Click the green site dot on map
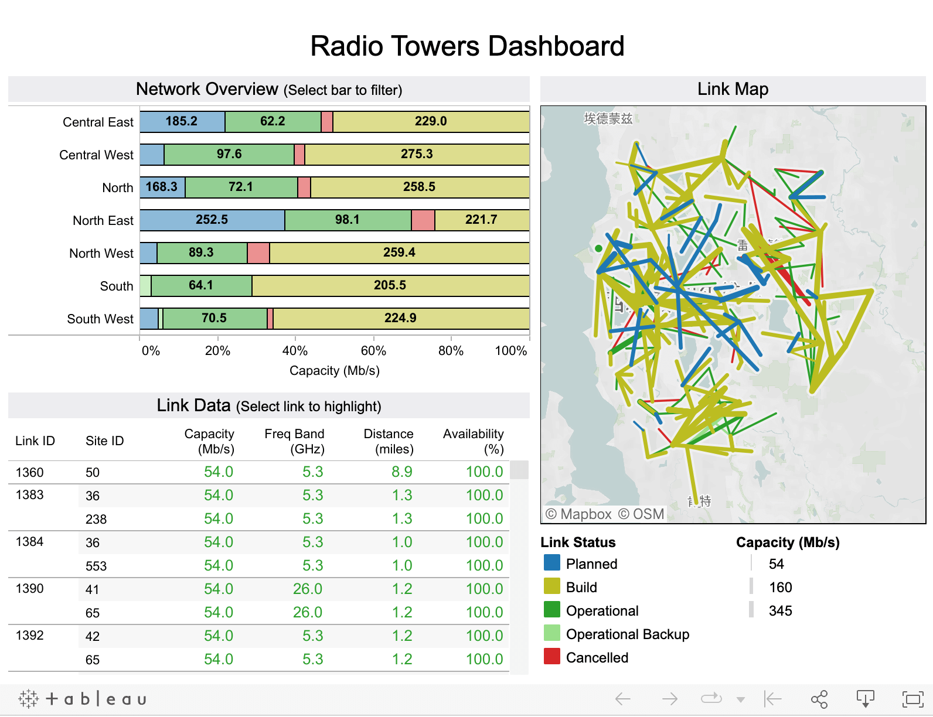 598,248
